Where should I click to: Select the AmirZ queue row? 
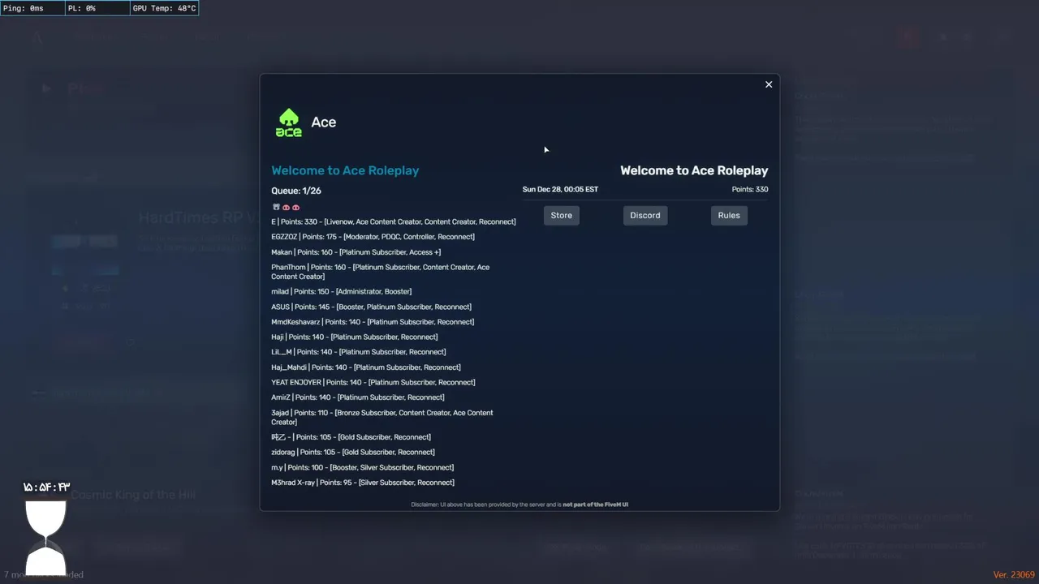pos(358,397)
